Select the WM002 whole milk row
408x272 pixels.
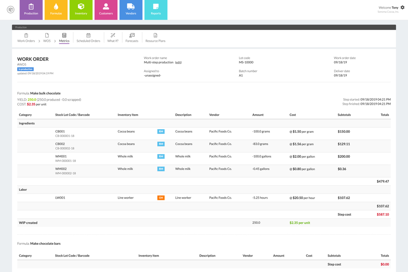tap(204, 171)
